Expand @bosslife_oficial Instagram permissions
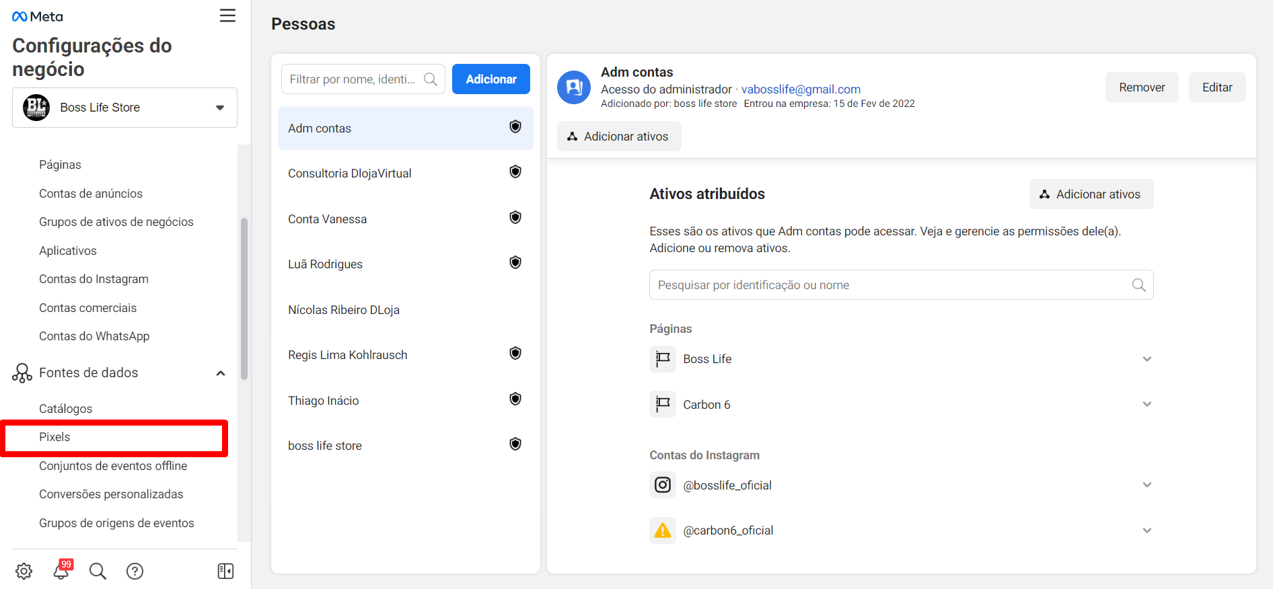 pyautogui.click(x=1147, y=485)
